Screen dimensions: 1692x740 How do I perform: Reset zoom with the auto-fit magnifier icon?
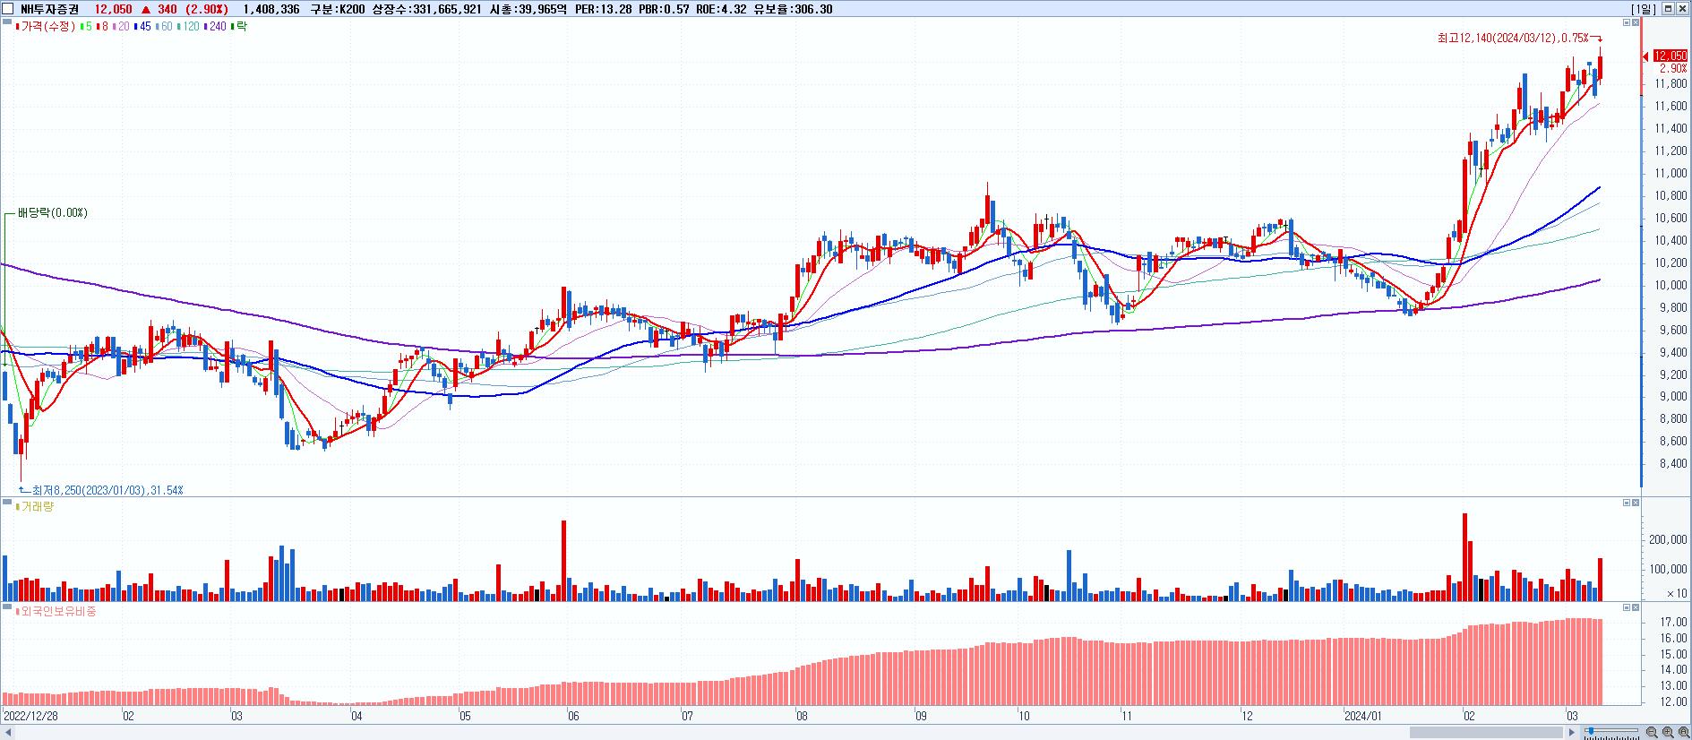point(1684,733)
